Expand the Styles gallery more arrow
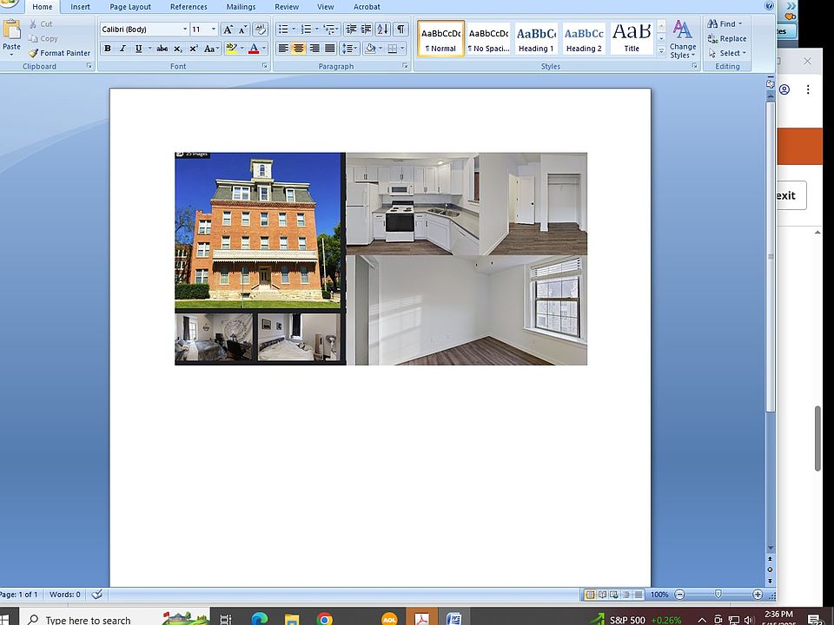 point(661,53)
